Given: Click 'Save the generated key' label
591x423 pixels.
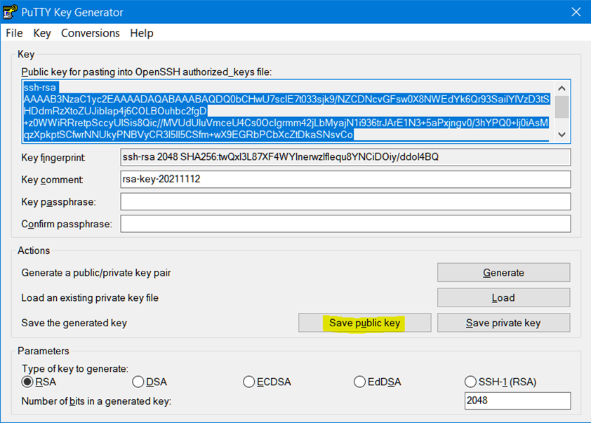Looking at the screenshot, I should point(74,323).
